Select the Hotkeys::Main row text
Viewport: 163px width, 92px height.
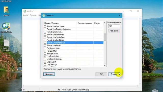click(x=52, y=54)
